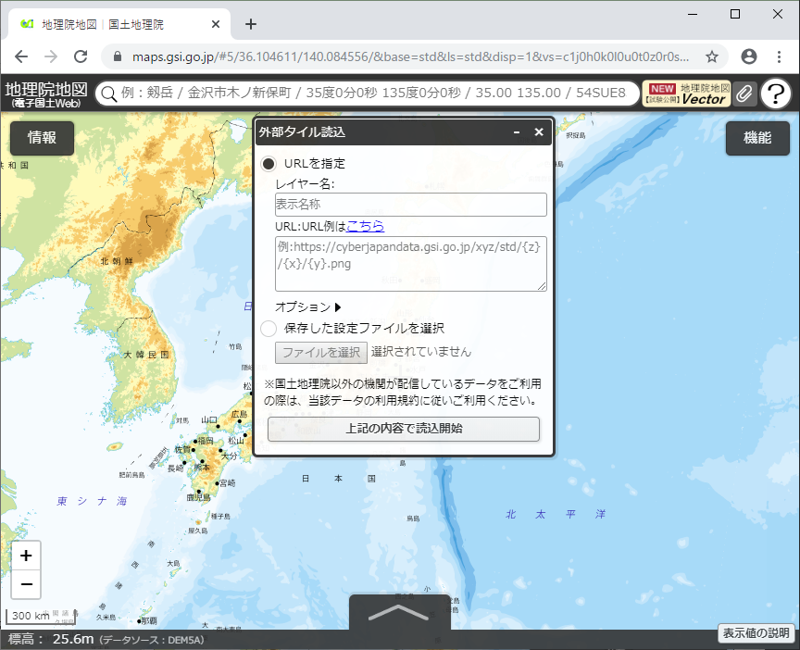Select the 地理院地図 browser tab
This screenshot has height=650, width=800.
119,24
